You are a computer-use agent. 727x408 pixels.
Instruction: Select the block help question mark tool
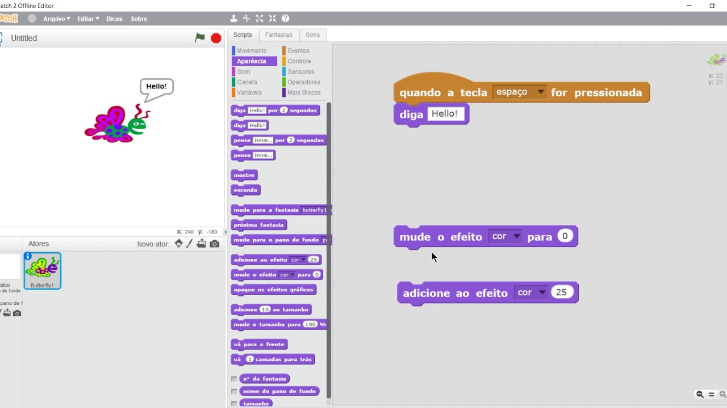286,19
